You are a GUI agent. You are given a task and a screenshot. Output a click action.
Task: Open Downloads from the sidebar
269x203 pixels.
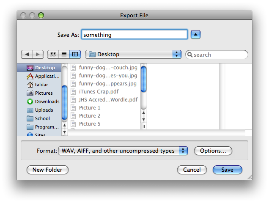click(43, 101)
